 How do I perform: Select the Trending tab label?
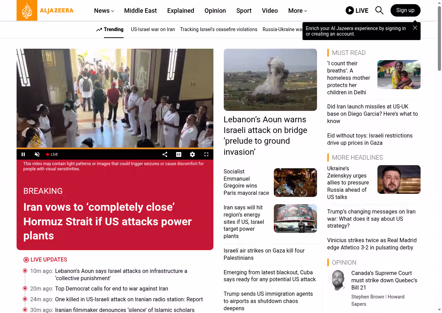click(113, 29)
